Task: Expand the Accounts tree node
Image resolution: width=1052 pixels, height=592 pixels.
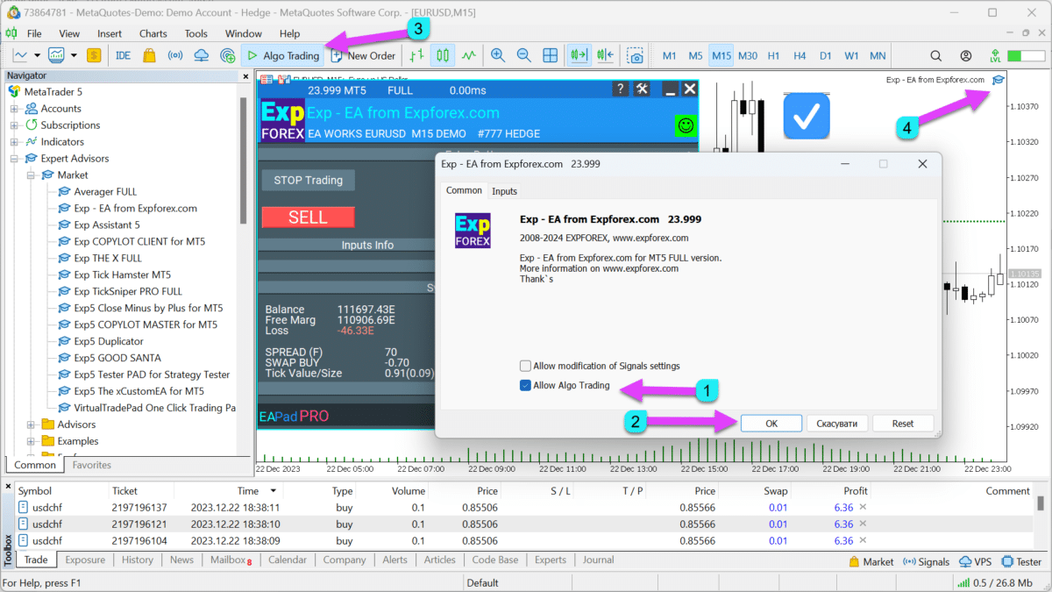Action: point(14,109)
